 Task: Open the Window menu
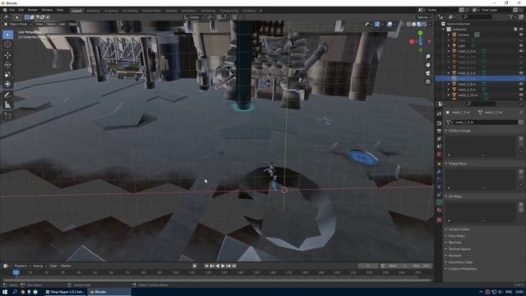pyautogui.click(x=47, y=10)
